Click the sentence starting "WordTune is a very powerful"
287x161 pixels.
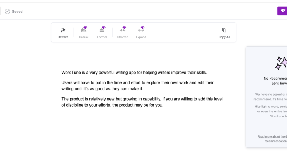click(134, 73)
